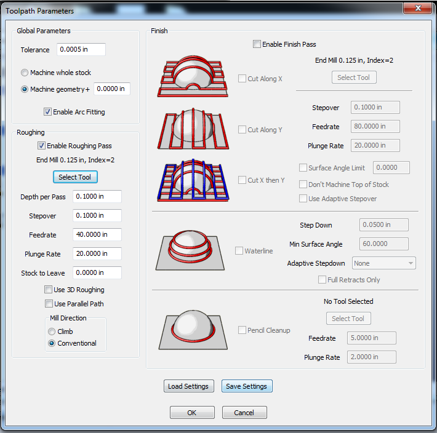Click the roughing Depth per Pass field
Image resolution: width=437 pixels, height=433 pixels.
click(97, 196)
